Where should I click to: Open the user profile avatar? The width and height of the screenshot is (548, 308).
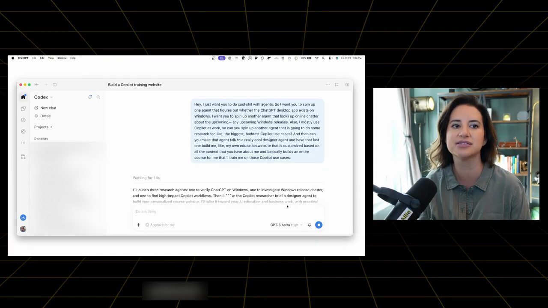(23, 229)
